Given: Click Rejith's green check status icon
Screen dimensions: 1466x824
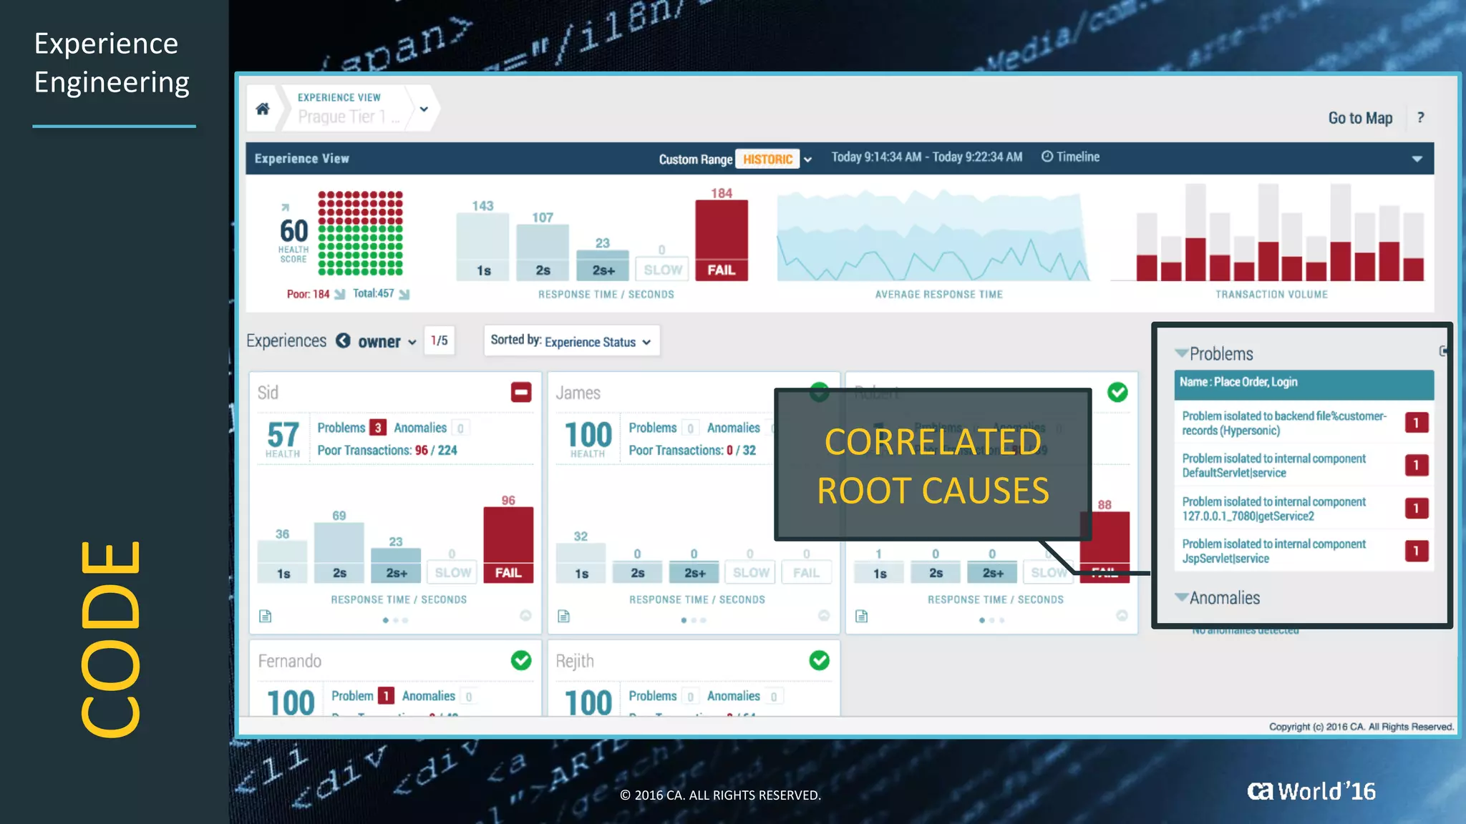Looking at the screenshot, I should point(819,660).
